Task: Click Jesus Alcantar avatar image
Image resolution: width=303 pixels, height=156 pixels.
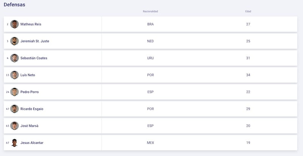Action: (14, 143)
